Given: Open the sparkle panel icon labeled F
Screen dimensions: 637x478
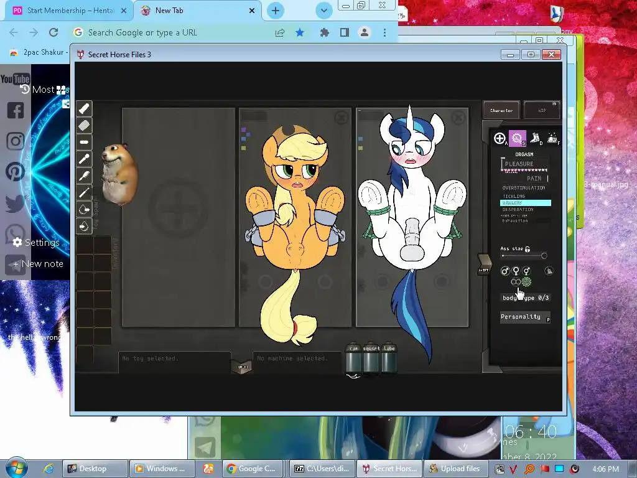Looking at the screenshot, I should tap(552, 138).
